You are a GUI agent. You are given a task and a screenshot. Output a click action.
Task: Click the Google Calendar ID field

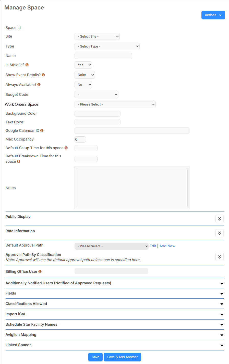pos(132,131)
